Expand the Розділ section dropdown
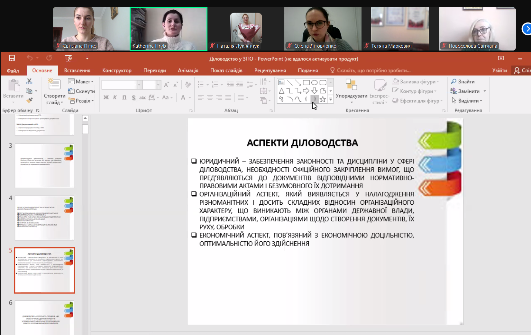This screenshot has height=335, width=531. [81, 101]
